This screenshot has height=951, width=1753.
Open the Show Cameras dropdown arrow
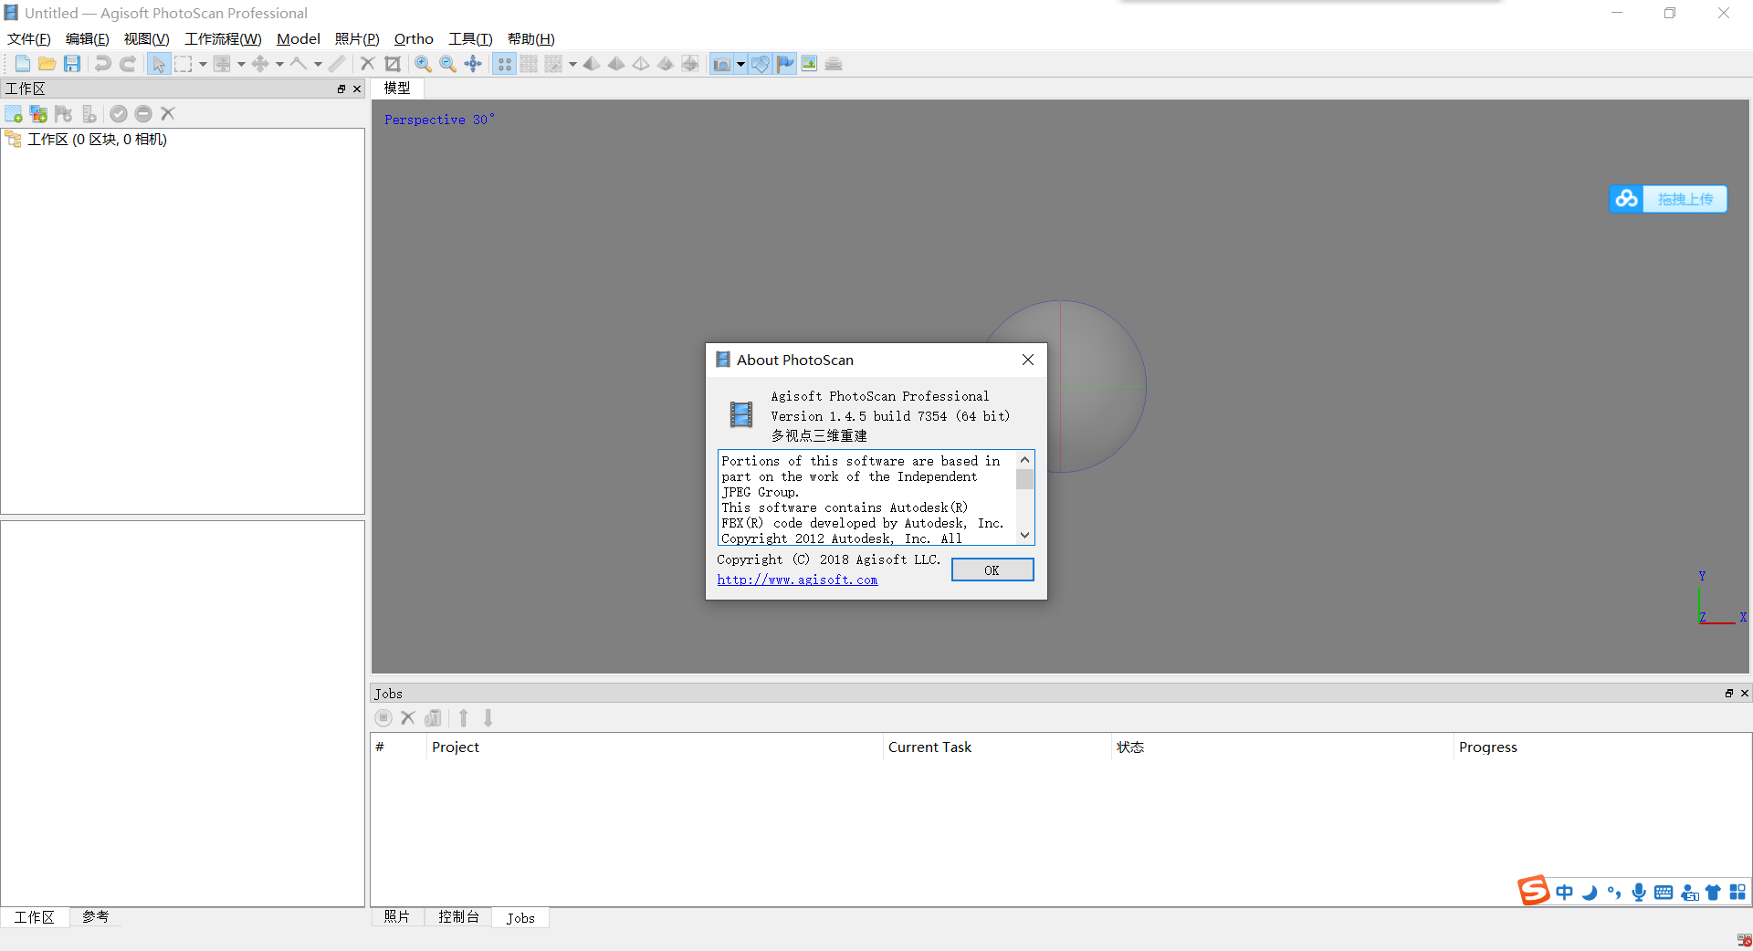point(740,64)
